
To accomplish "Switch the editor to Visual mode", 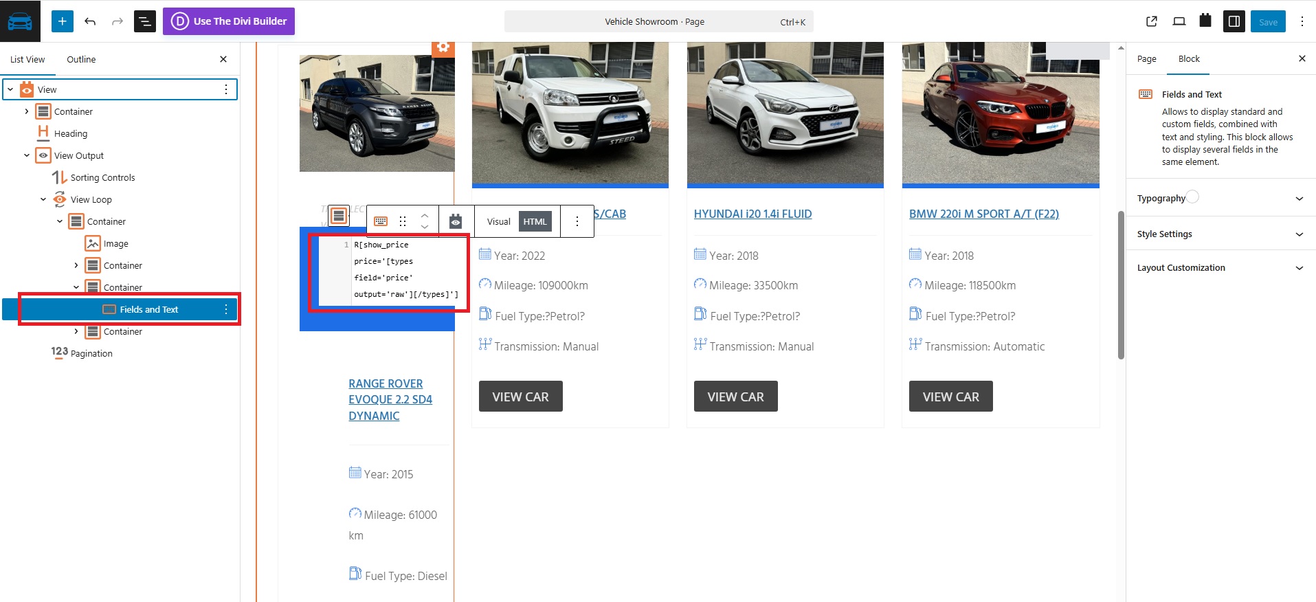I will 499,221.
